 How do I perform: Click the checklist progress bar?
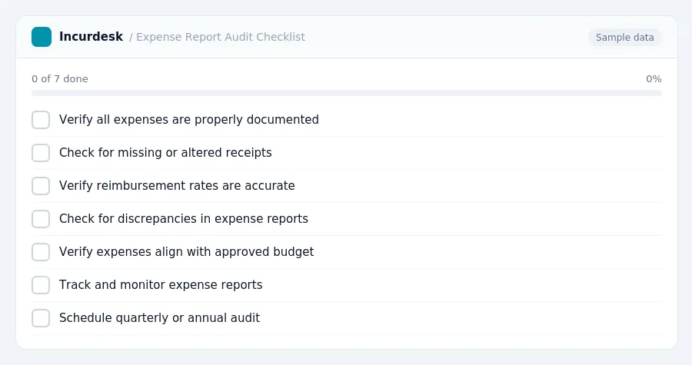[x=347, y=93]
